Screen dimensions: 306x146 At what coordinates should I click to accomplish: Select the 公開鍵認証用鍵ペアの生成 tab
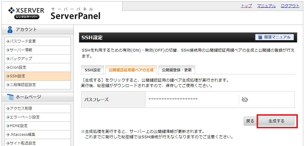[x=131, y=70]
